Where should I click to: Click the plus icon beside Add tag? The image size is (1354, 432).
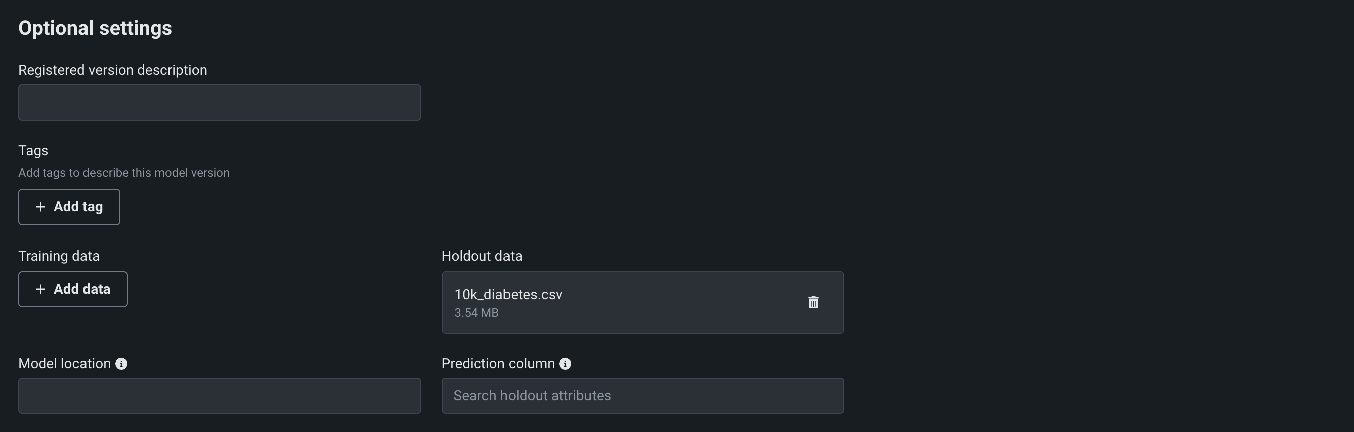tap(40, 207)
